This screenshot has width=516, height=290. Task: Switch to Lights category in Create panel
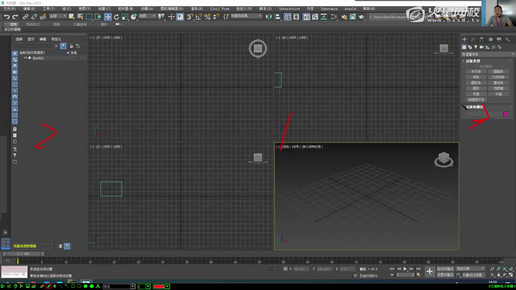click(476, 47)
